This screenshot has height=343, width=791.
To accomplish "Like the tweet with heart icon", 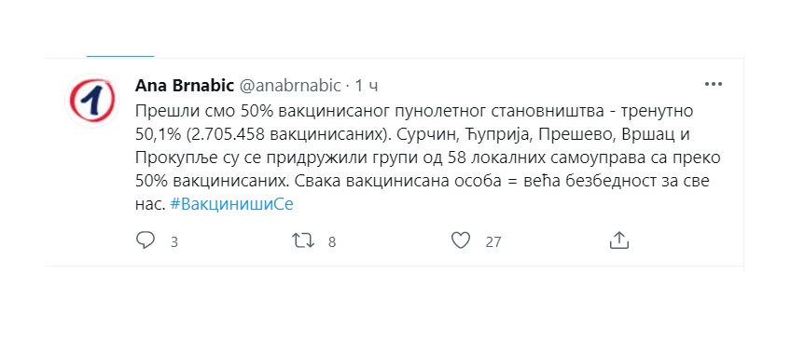I will pos(461,240).
